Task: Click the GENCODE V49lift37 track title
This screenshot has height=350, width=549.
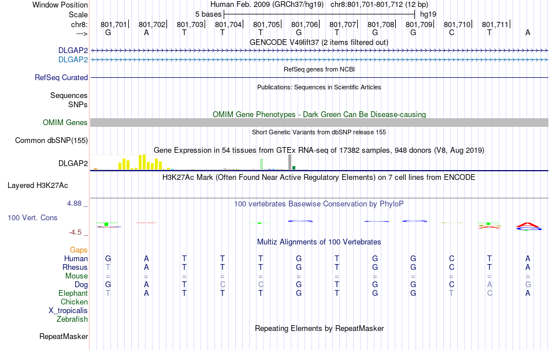Action: 318,42
